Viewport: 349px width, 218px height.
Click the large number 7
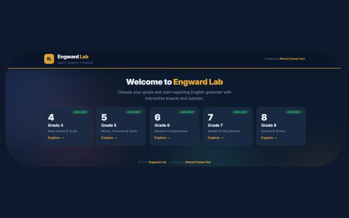(x=210, y=117)
